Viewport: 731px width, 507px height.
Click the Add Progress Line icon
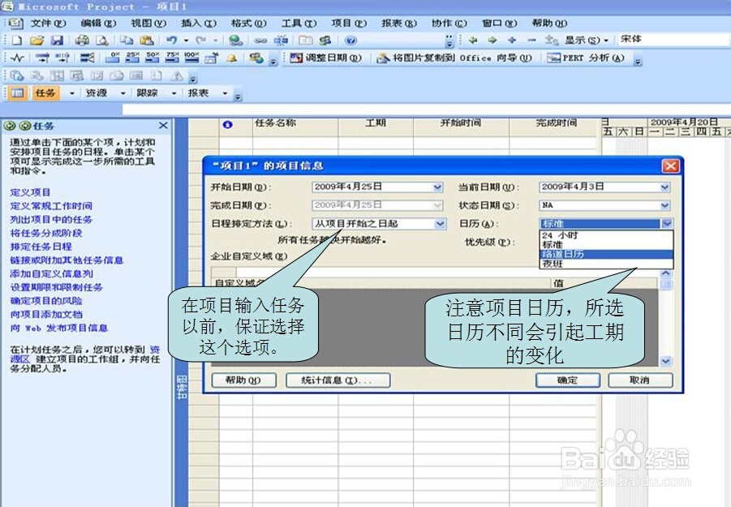pyautogui.click(x=87, y=58)
